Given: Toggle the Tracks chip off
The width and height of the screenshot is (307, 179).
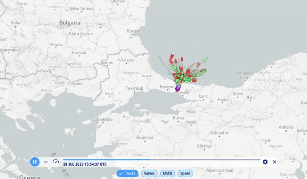Looking at the screenshot, I should pyautogui.click(x=127, y=173).
